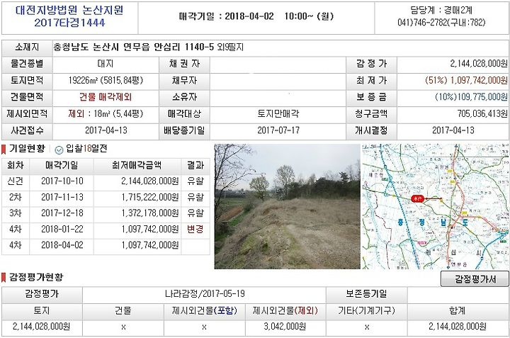Click the 매각기일 column header in 기일현황 table
The width and height of the screenshot is (510, 338).
(x=62, y=165)
